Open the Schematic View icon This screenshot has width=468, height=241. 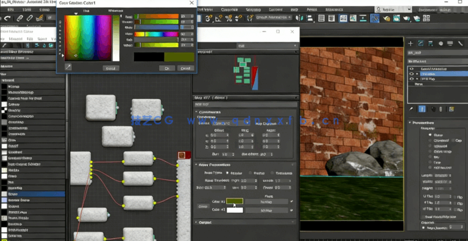pos(363,19)
